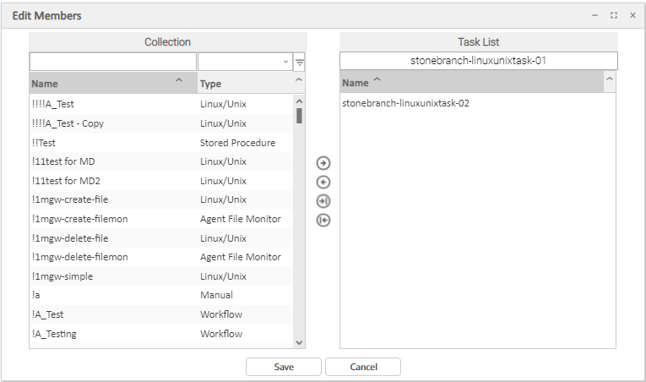
Task: Cancel editing members
Action: (363, 367)
